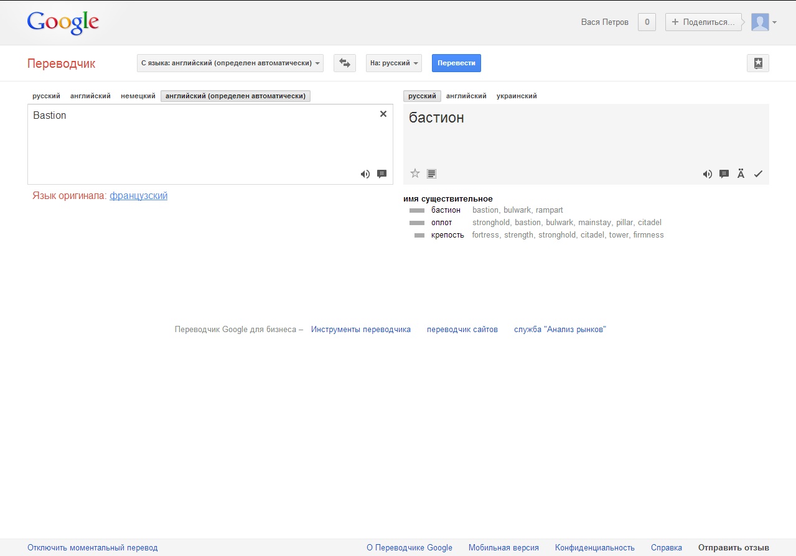Open служба "Анализ рынков" link
The width and height of the screenshot is (796, 556).
[560, 330]
